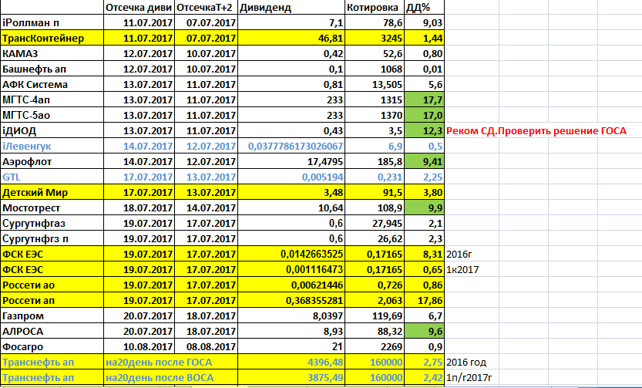Click the 'Детский Мир' cell

tap(52, 192)
